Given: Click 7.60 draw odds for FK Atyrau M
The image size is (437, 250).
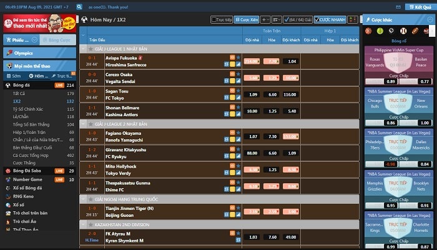Looking at the screenshot, I should click(272, 237).
